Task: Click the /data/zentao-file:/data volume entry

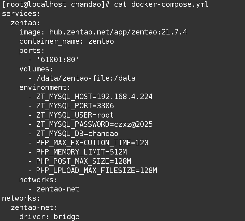Action: click(86, 78)
